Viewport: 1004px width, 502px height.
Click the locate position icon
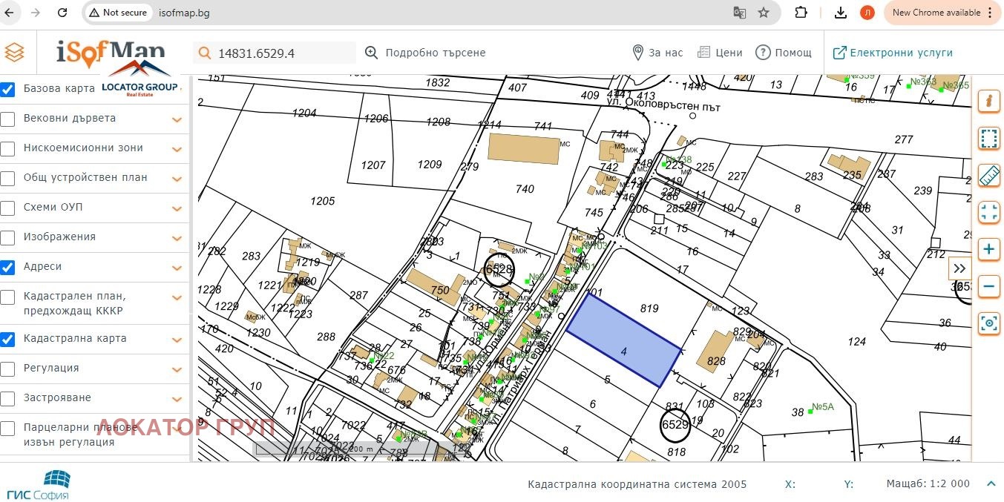coord(988,323)
